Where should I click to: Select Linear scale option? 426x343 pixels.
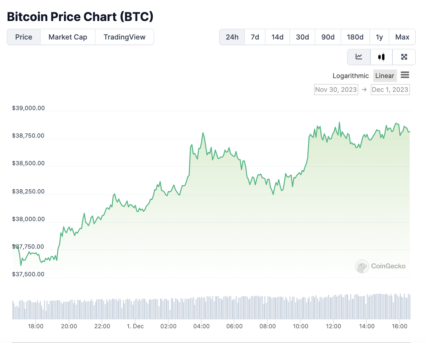click(385, 76)
